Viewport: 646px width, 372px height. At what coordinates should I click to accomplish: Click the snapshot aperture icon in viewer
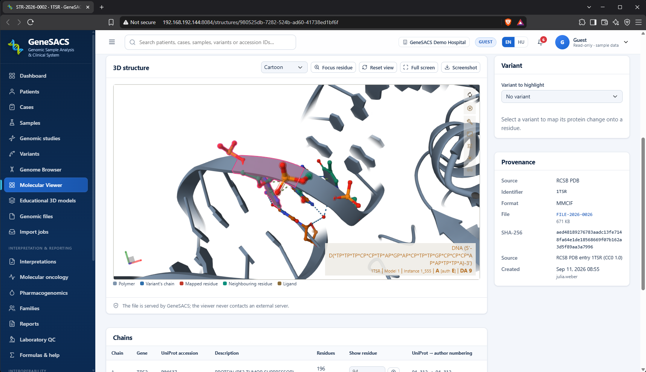pos(470,109)
